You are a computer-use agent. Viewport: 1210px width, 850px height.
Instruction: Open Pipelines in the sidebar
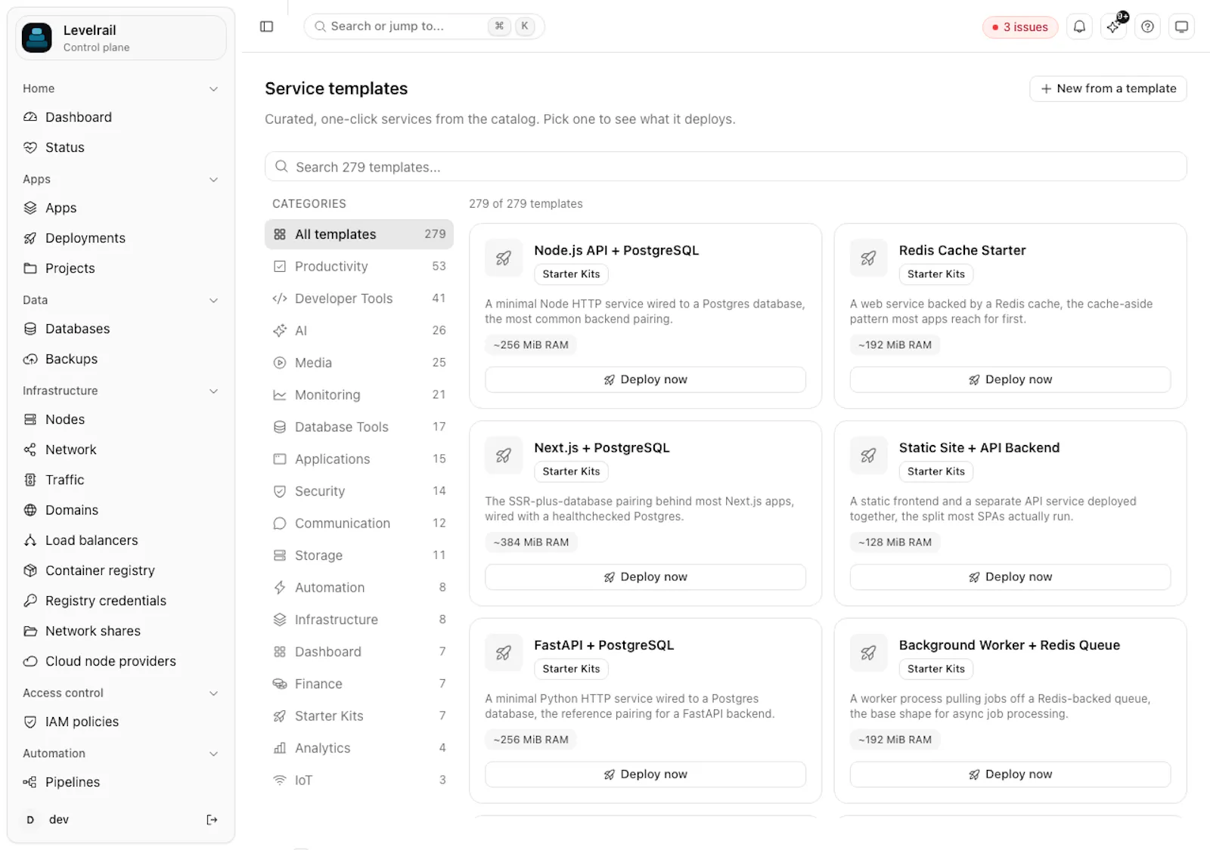click(121, 782)
